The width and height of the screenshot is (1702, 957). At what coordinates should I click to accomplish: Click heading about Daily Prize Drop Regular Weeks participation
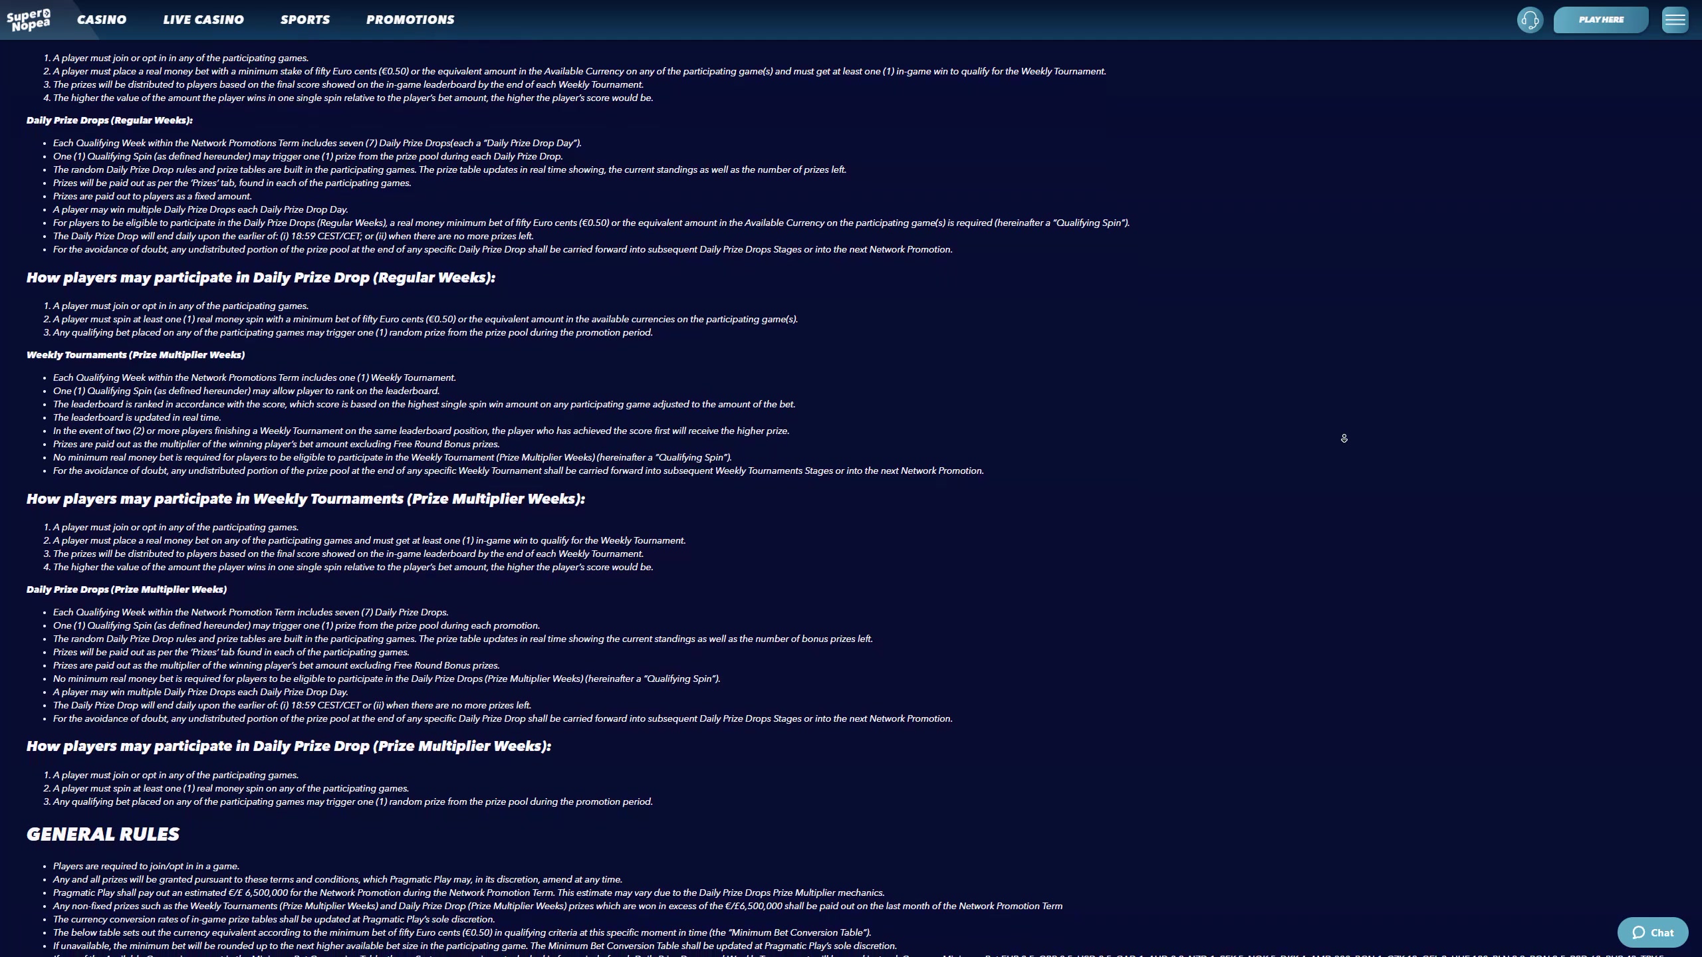pyautogui.click(x=261, y=278)
